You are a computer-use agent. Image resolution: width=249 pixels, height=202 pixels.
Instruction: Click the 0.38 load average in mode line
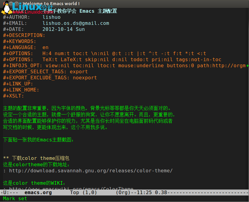point(161,193)
